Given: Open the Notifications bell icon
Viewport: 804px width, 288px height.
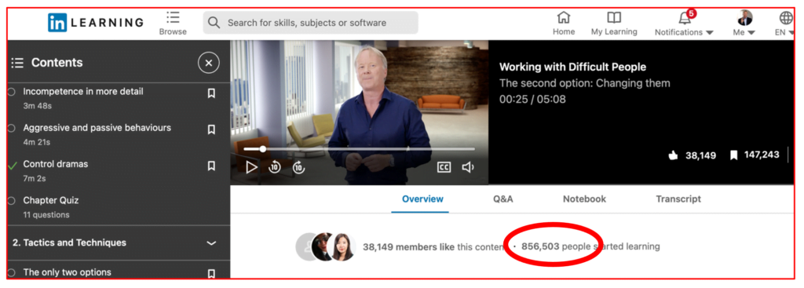Looking at the screenshot, I should (685, 18).
